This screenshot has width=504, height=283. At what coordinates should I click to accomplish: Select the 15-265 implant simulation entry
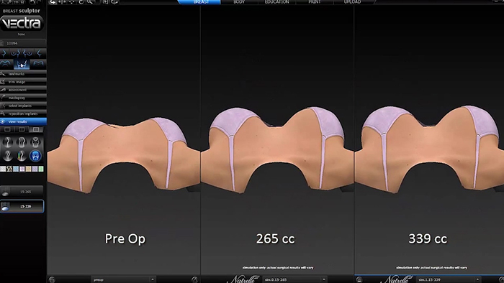click(22, 192)
